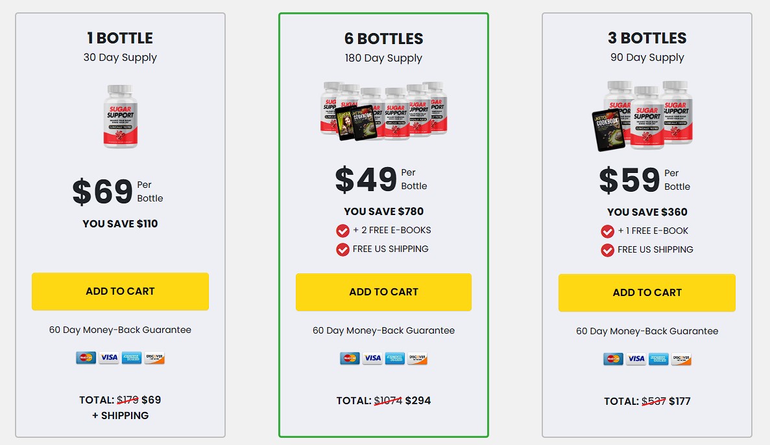Click Mastercard icon in 6 Bottles card

pyautogui.click(x=350, y=358)
